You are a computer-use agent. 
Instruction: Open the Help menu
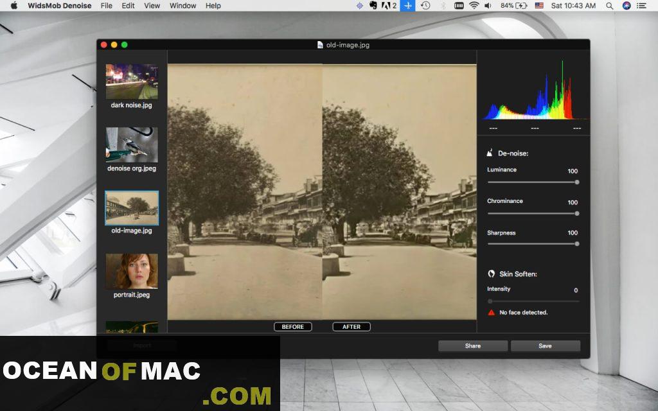(x=213, y=5)
